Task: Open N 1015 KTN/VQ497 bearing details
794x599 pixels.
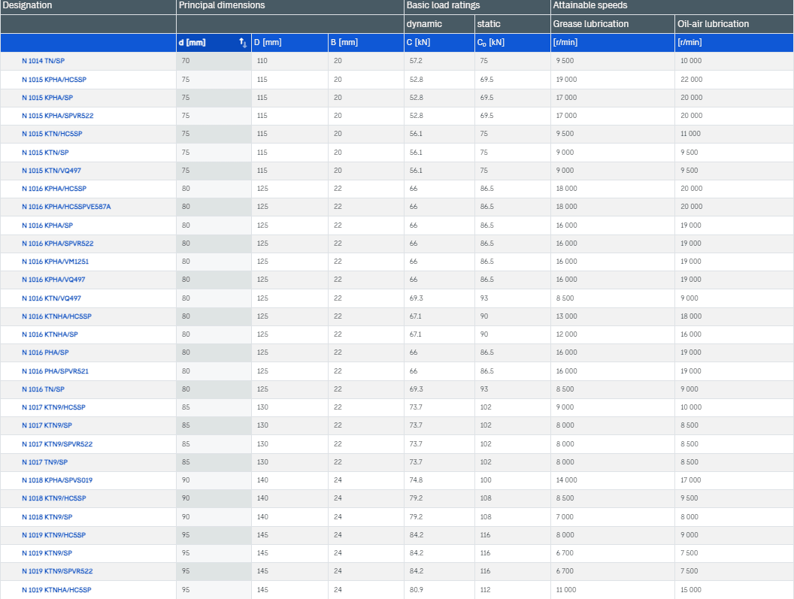Action: [51, 171]
